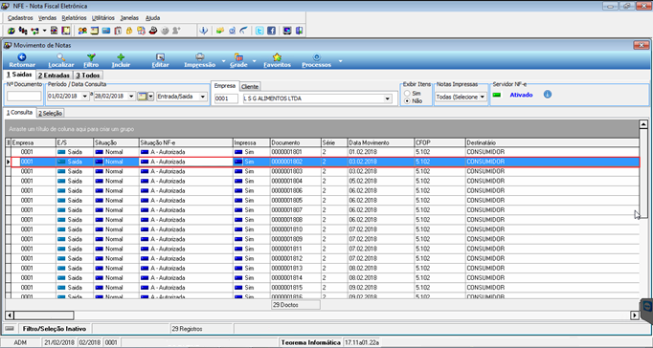Open the Utilitários menu
This screenshot has height=348, width=653.
[103, 18]
